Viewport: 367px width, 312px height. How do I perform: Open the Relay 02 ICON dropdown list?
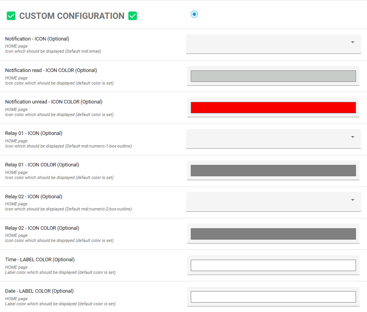[x=273, y=201]
